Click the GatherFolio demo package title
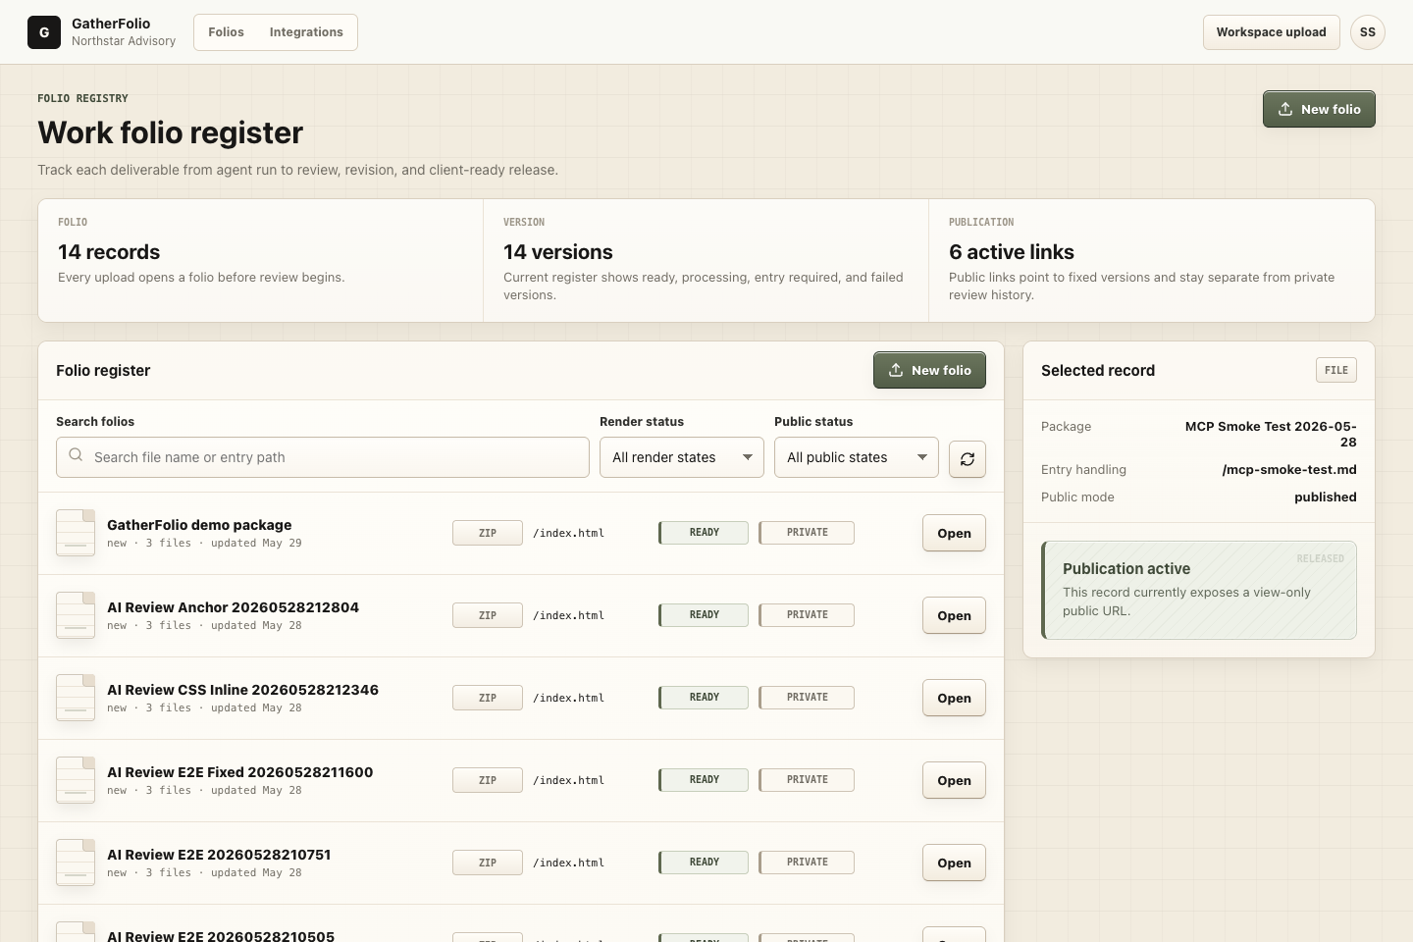Viewport: 1413px width, 942px height. [x=199, y=525]
